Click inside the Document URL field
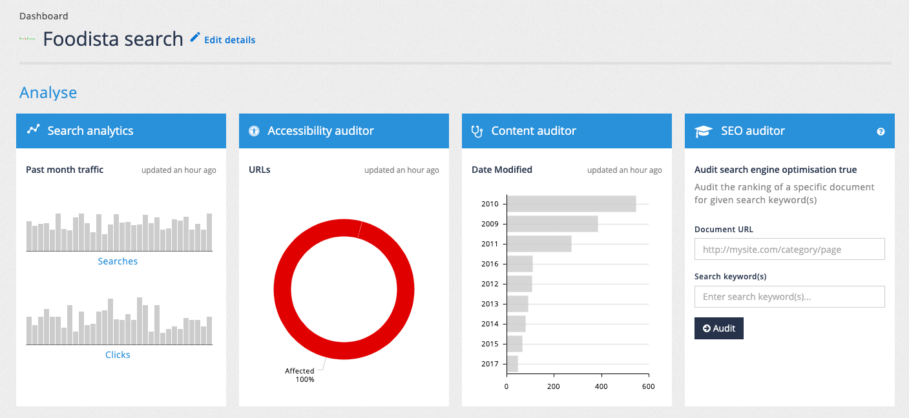Screen dimensions: 909x418 pyautogui.click(x=789, y=249)
